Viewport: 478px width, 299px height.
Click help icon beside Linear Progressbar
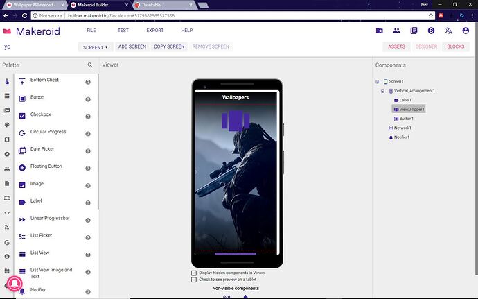[x=88, y=220]
